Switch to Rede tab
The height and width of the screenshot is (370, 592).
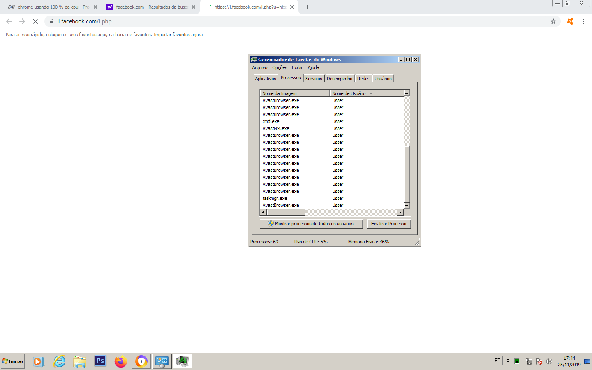click(x=363, y=79)
